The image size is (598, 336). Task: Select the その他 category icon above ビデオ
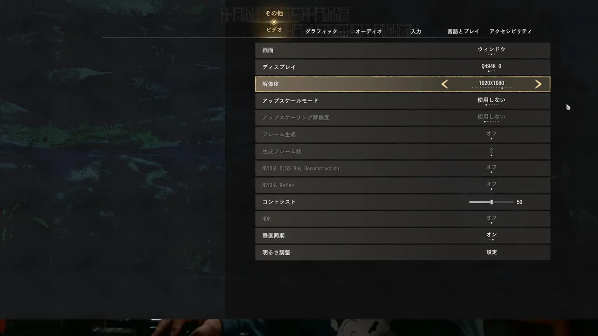point(274,22)
